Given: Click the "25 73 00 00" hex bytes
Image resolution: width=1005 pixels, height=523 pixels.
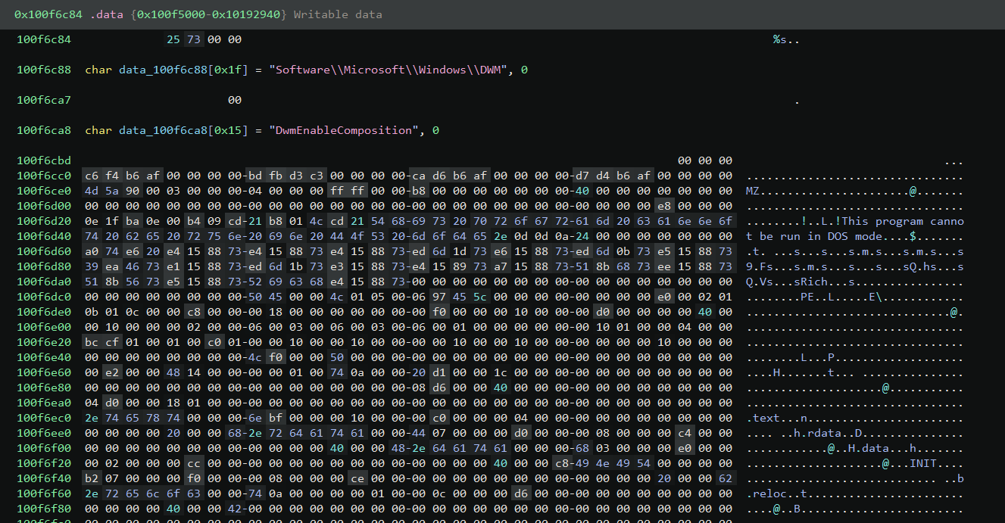Looking at the screenshot, I should 204,39.
